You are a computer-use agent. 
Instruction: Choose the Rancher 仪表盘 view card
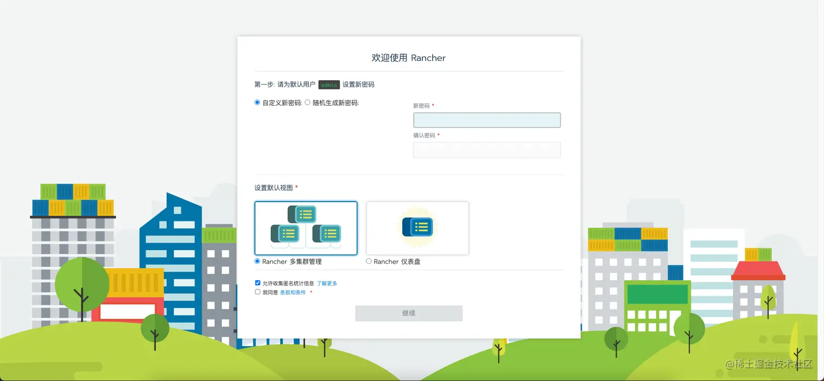(417, 228)
